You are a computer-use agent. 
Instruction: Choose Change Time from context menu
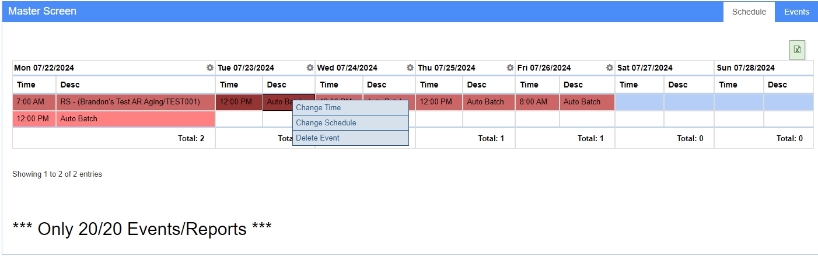click(351, 108)
